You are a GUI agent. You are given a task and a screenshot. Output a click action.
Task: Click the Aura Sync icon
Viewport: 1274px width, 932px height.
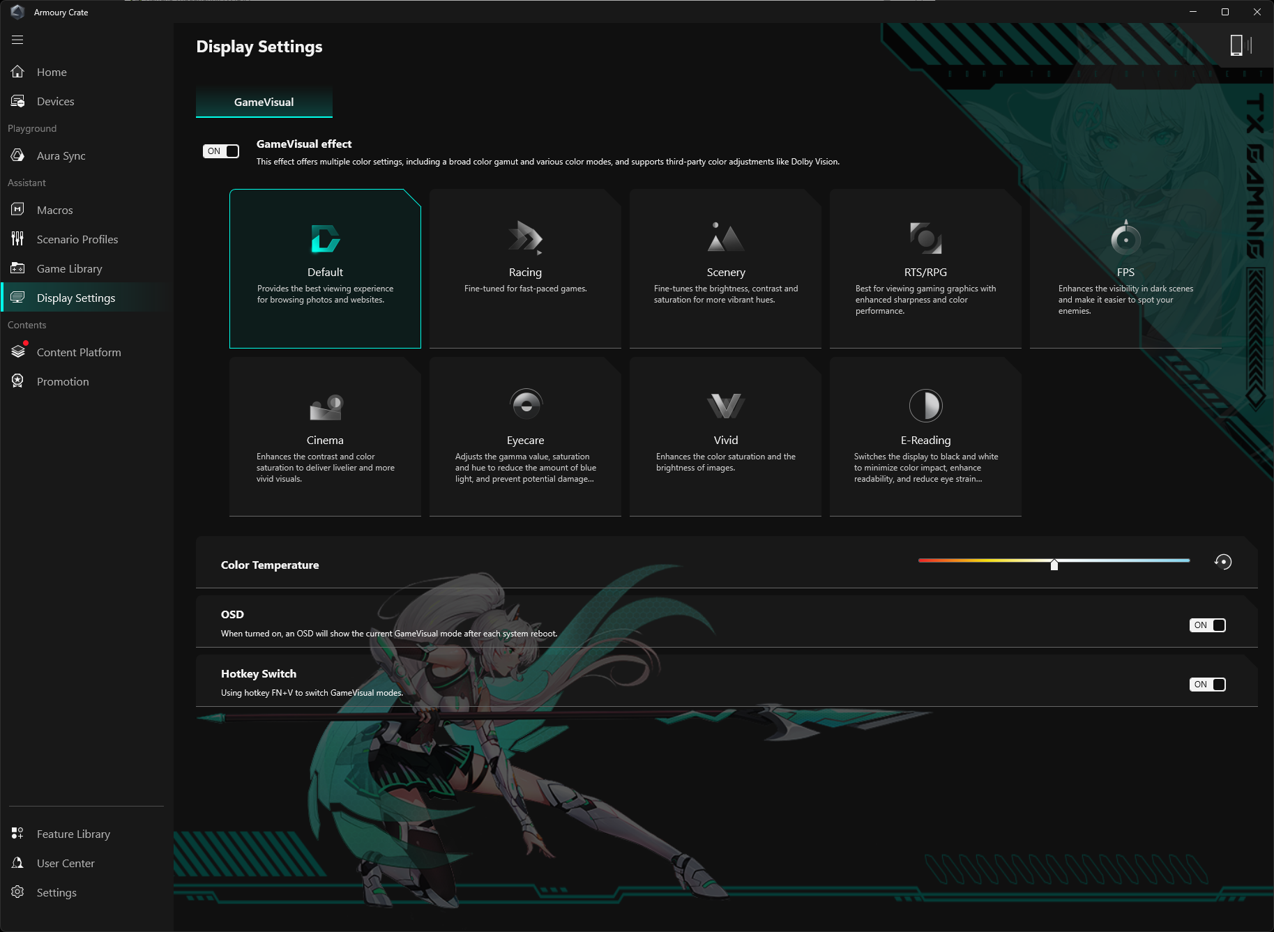click(x=17, y=155)
